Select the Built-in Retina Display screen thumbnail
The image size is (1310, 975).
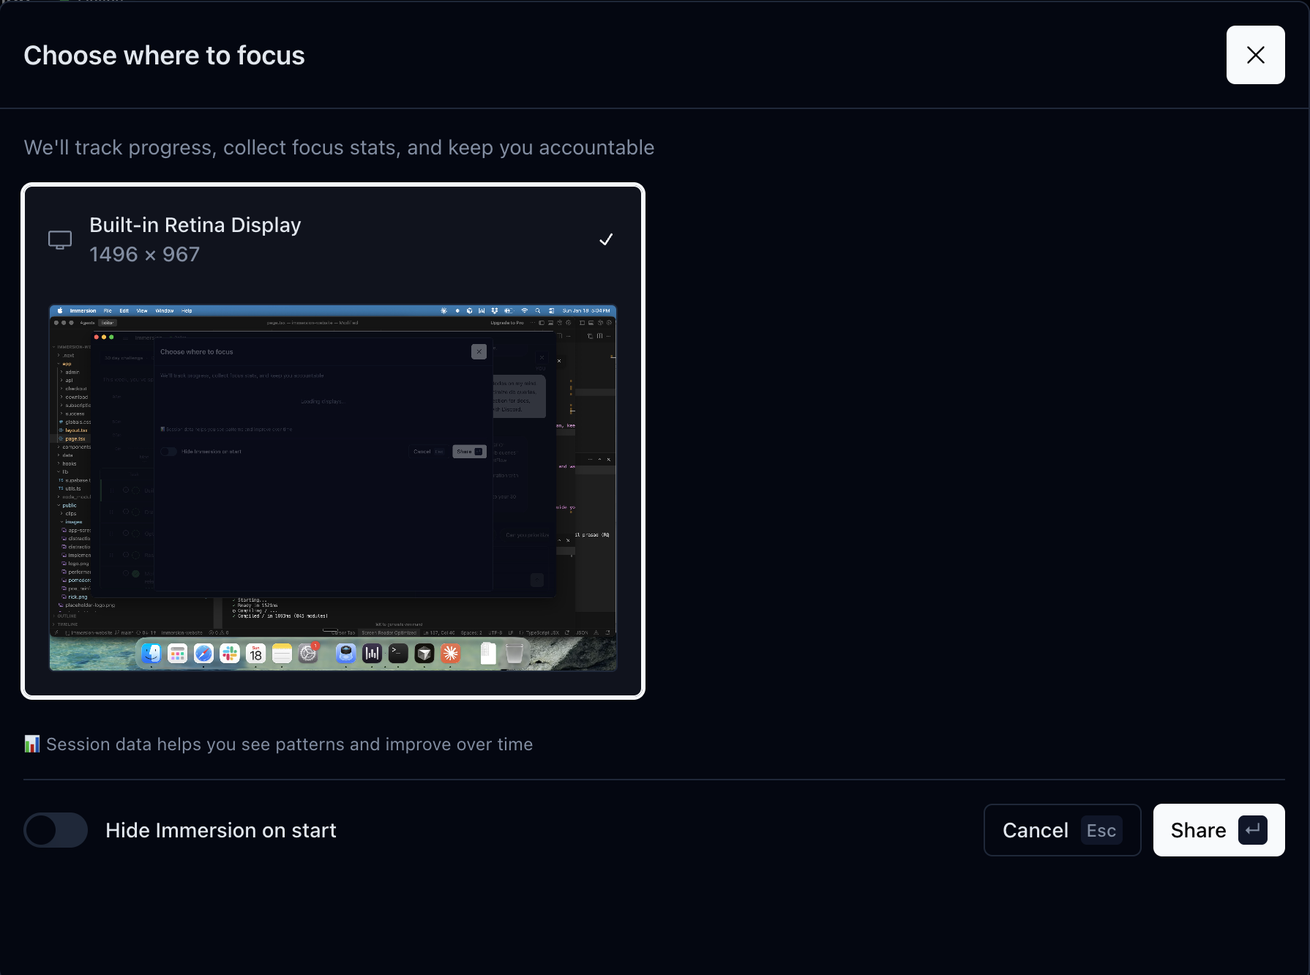click(x=332, y=487)
